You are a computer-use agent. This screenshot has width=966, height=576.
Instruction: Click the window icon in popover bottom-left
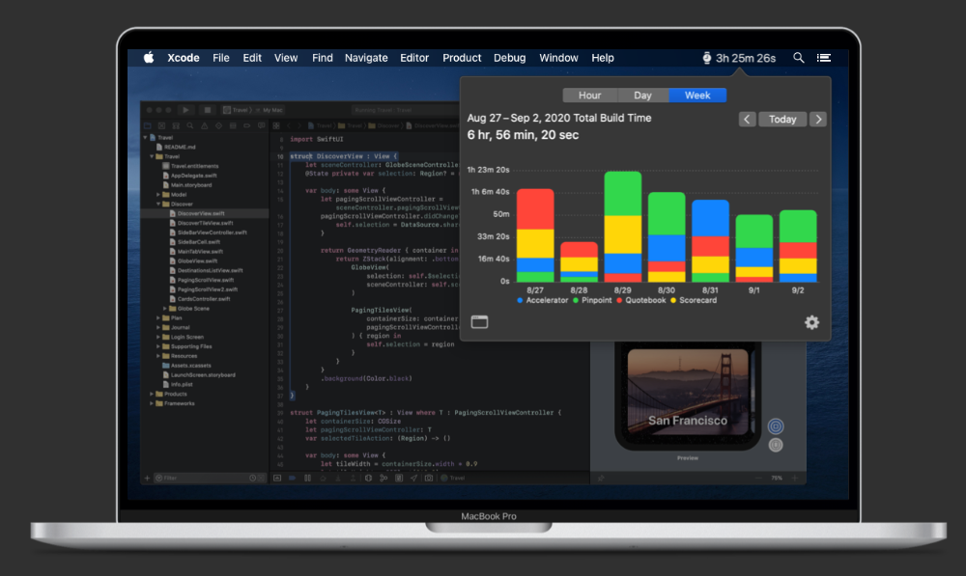pos(479,322)
